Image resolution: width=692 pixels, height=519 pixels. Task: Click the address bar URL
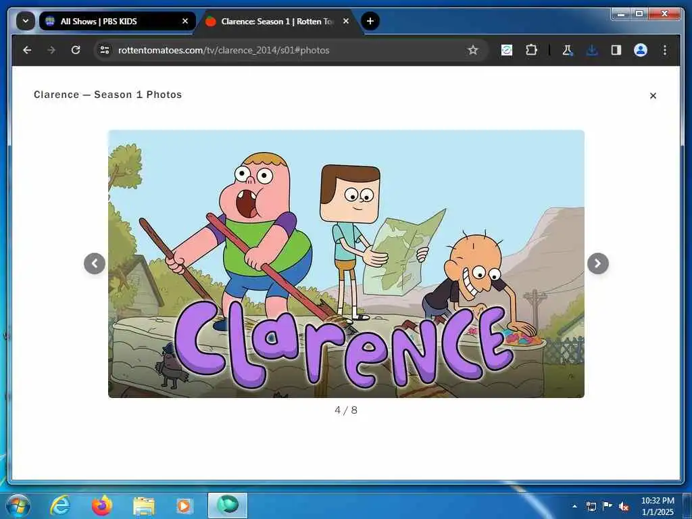(x=223, y=50)
